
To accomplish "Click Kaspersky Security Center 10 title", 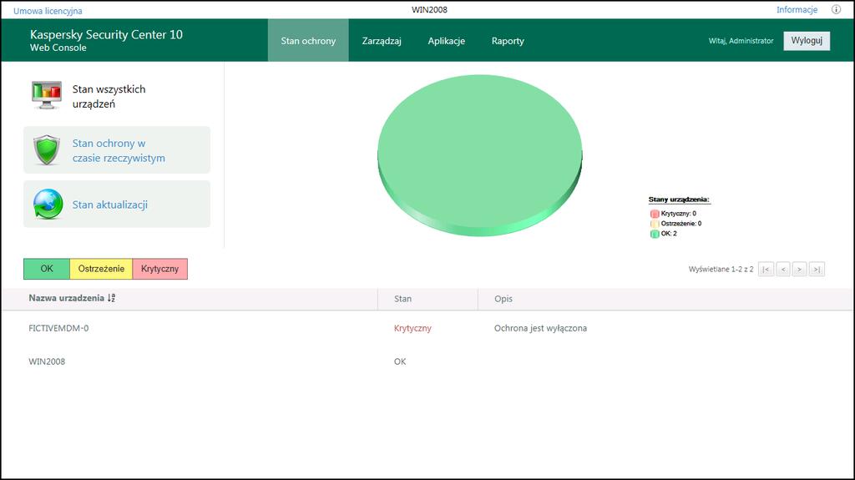I will click(x=106, y=34).
